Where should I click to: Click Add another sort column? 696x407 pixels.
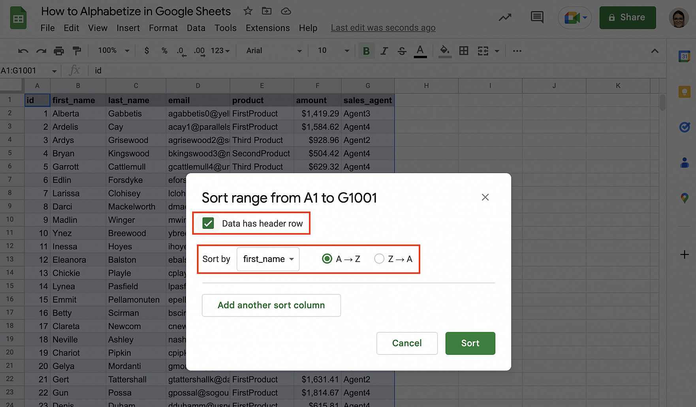tap(271, 305)
